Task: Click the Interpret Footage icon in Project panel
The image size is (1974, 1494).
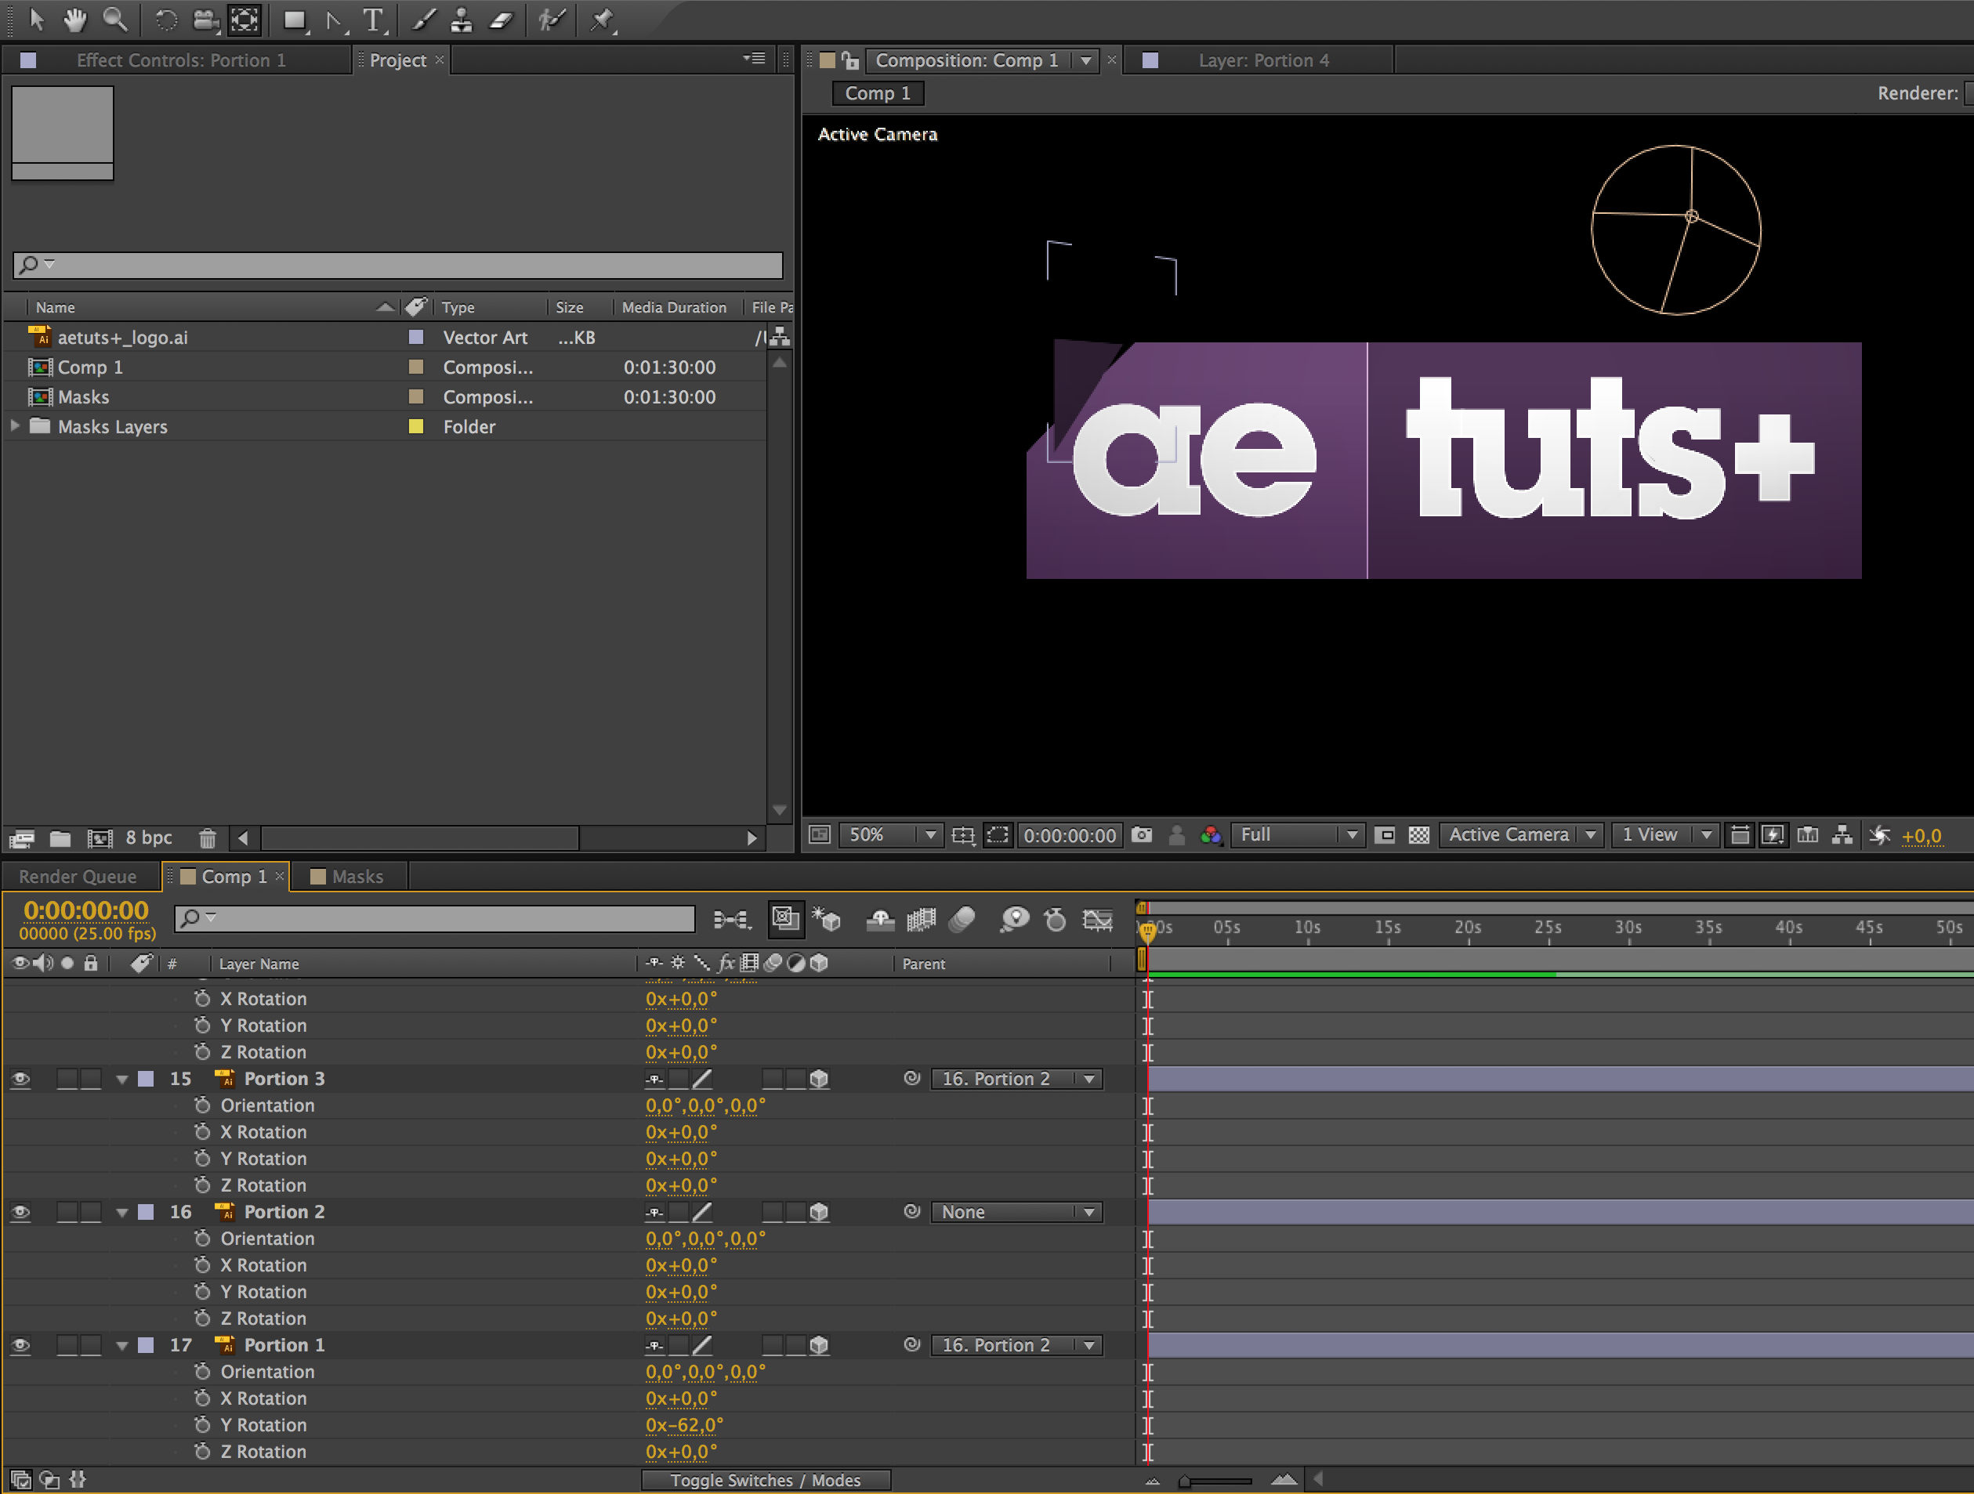Action: click(x=21, y=837)
